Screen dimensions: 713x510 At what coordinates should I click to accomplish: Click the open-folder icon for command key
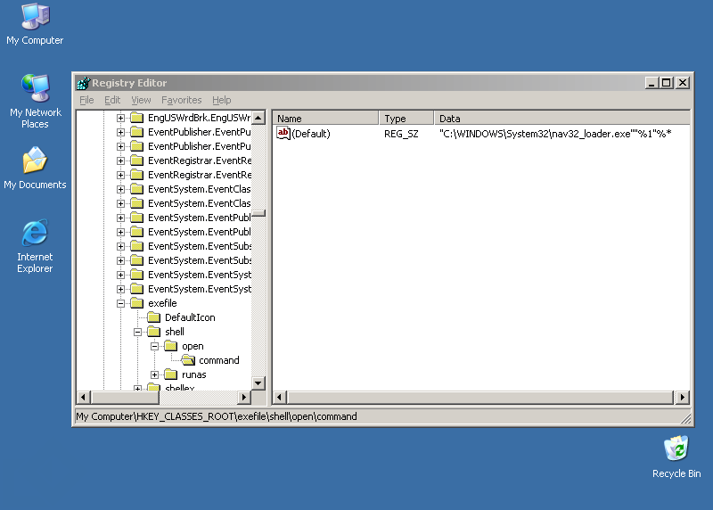188,360
